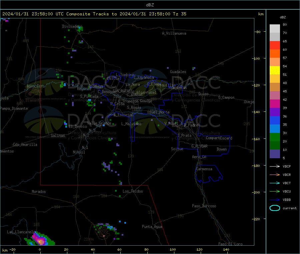Select the red 60 dBZ color swatch
The height and width of the screenshot is (254, 300).
(x=275, y=45)
